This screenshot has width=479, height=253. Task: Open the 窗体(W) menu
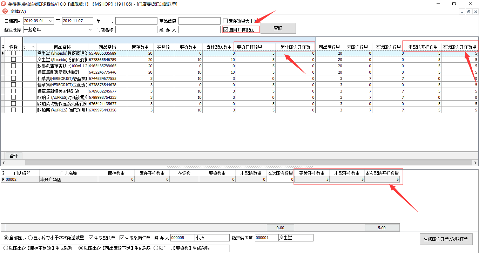pyautogui.click(x=18, y=12)
